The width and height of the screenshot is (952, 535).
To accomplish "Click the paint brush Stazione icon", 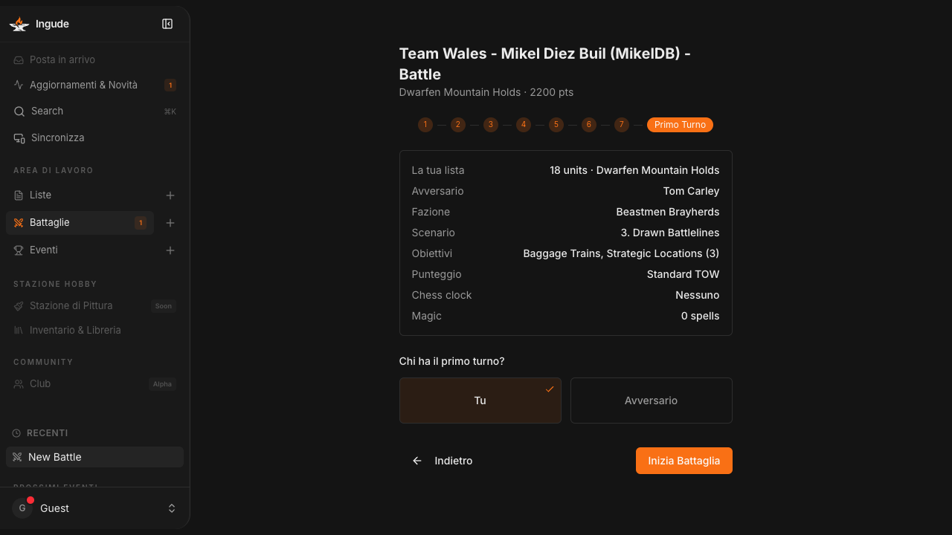I will click(19, 306).
